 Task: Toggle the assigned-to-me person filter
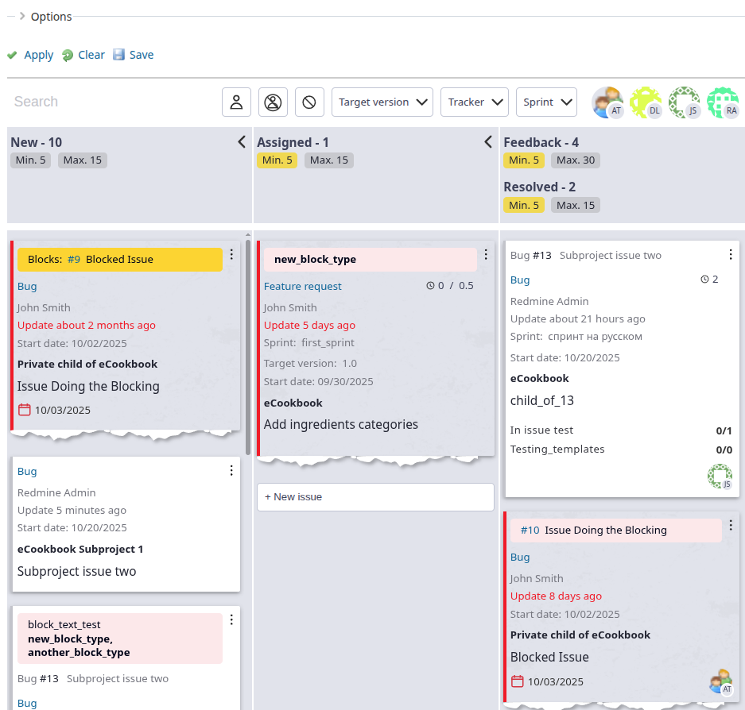tap(236, 102)
